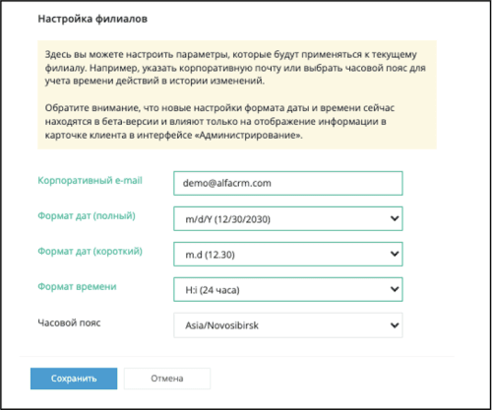
Task: Open the full date format dropdown
Action: click(288, 218)
